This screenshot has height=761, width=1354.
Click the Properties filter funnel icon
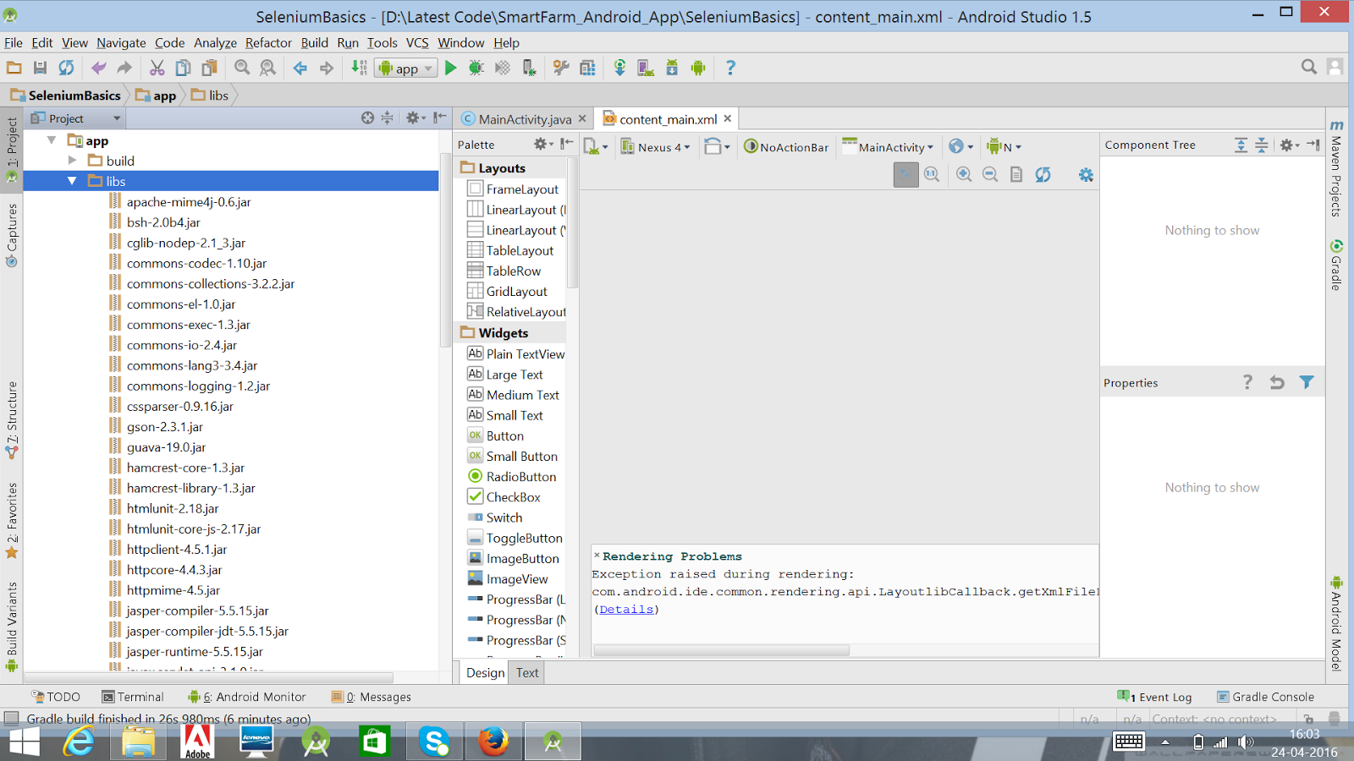pyautogui.click(x=1307, y=382)
